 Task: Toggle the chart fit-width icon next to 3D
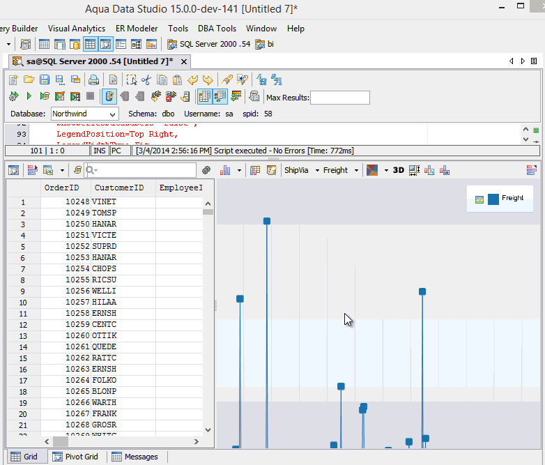414,170
